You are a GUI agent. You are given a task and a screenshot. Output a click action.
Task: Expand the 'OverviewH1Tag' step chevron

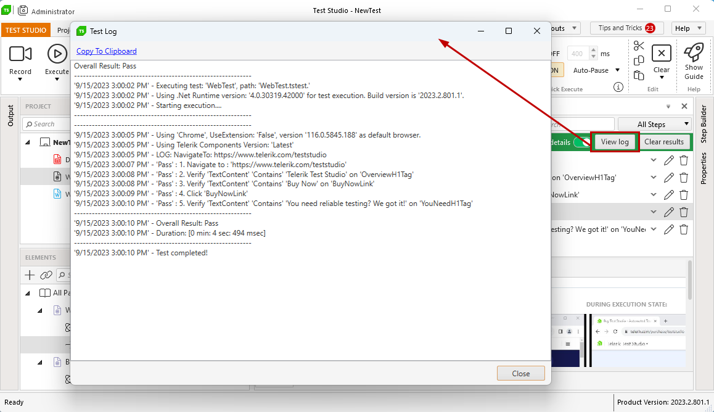coord(654,178)
